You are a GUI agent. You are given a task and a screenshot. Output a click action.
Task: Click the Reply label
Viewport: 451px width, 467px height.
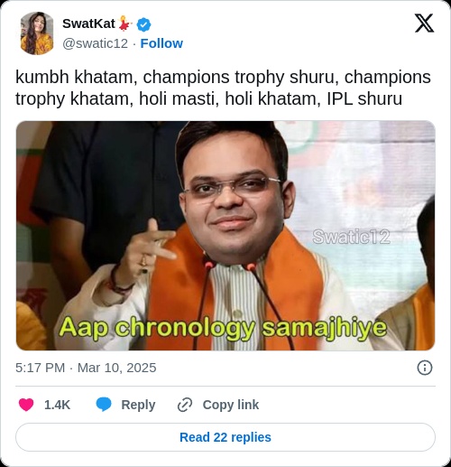point(138,405)
